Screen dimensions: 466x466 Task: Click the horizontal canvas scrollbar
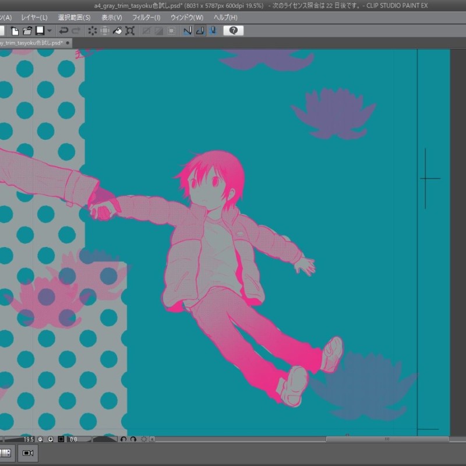point(387,439)
